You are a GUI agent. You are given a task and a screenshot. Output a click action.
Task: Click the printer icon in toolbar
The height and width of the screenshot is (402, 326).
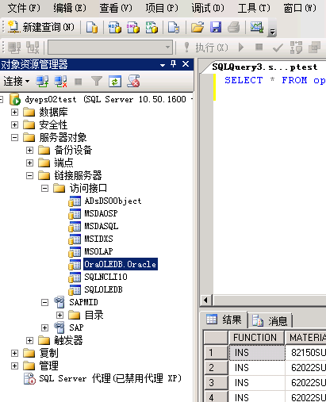click(x=234, y=27)
